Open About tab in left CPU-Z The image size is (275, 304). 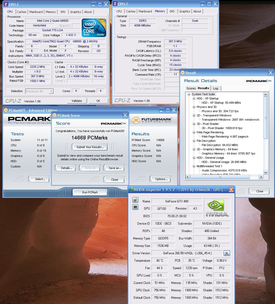point(88,12)
